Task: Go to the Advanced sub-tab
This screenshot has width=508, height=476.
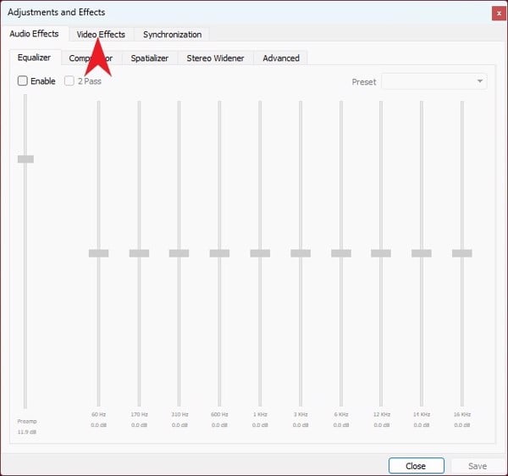Action: tap(281, 58)
